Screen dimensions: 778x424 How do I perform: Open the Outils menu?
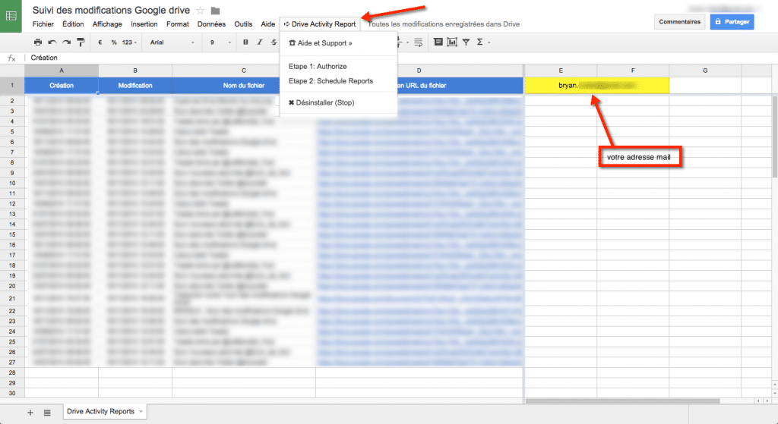pos(243,24)
